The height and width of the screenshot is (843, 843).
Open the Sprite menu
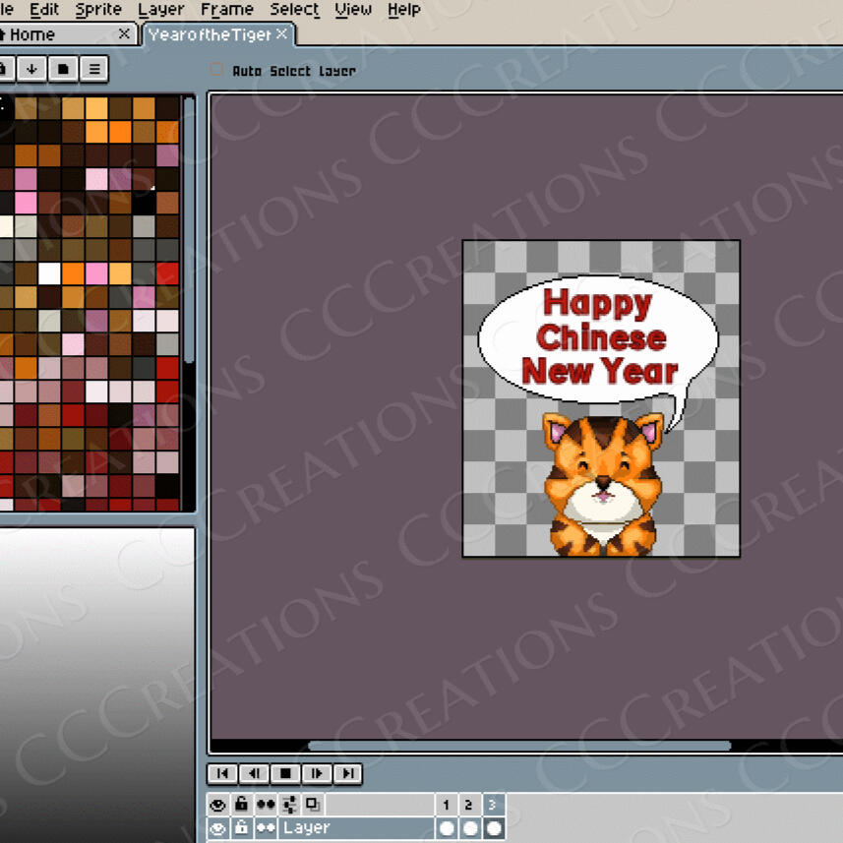pyautogui.click(x=98, y=10)
